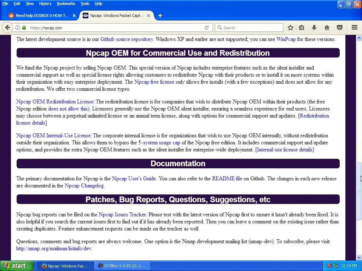Open Internal-use license details link

[x=285, y=150]
